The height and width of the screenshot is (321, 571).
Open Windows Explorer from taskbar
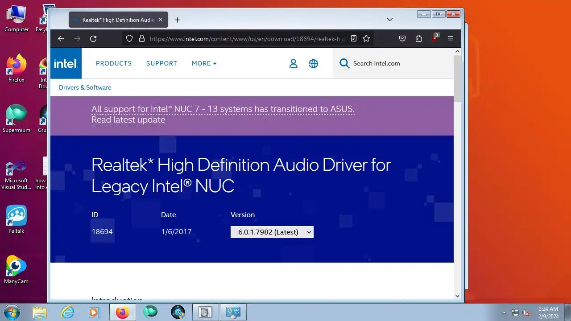(x=40, y=312)
